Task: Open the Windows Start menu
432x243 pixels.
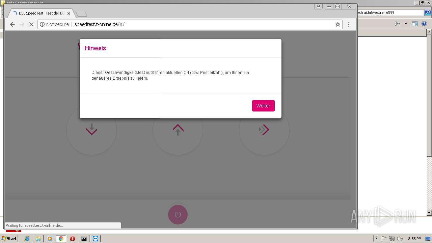Action: (x=9, y=239)
